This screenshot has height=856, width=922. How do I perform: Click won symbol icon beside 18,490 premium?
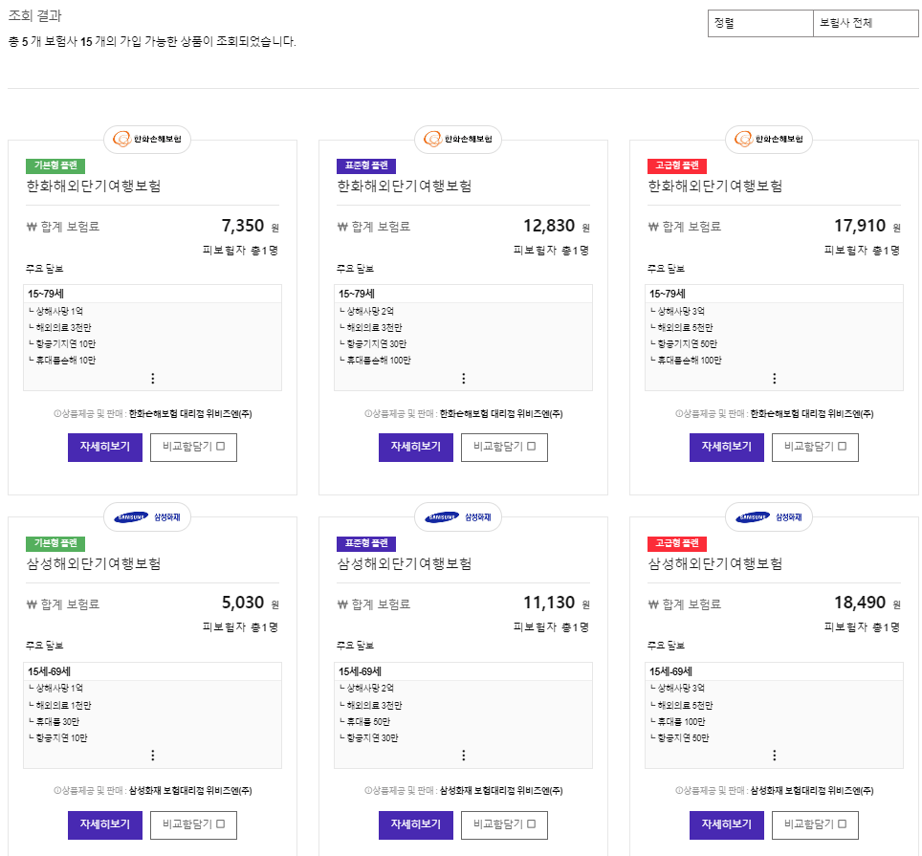click(653, 604)
